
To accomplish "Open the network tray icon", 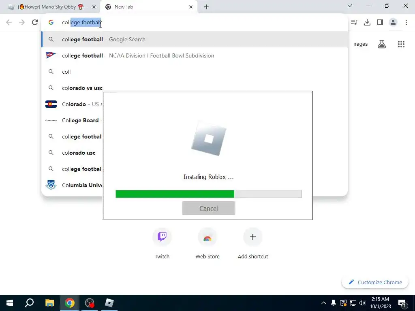I will point(353,303).
